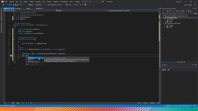
Task: Expand Assets folder under Assembly-CSharp-Editor
Action: [165, 27]
